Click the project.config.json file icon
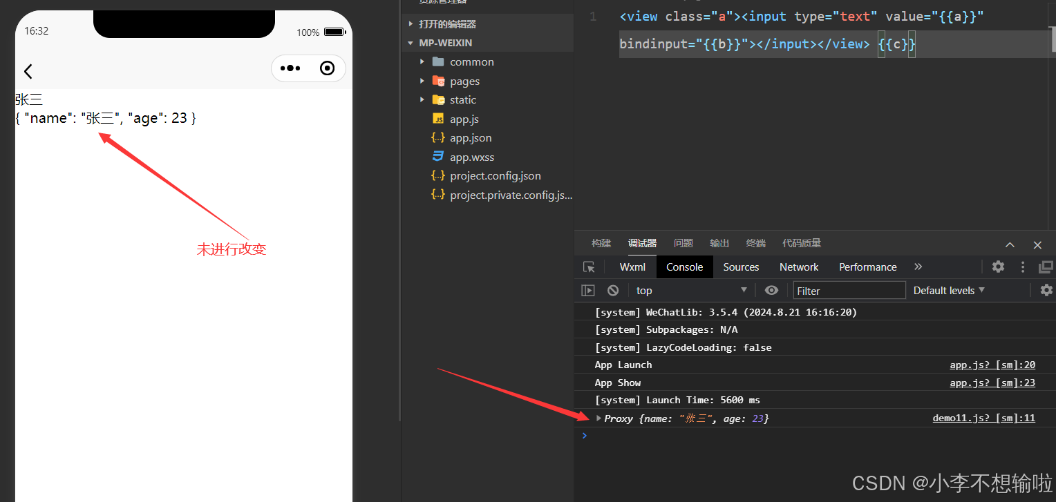The height and width of the screenshot is (502, 1056). click(438, 175)
